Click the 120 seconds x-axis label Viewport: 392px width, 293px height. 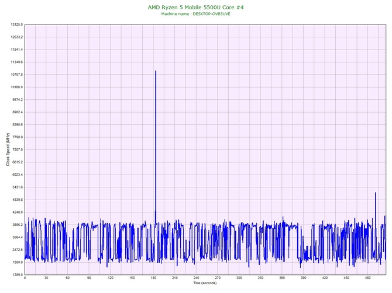click(x=111, y=278)
